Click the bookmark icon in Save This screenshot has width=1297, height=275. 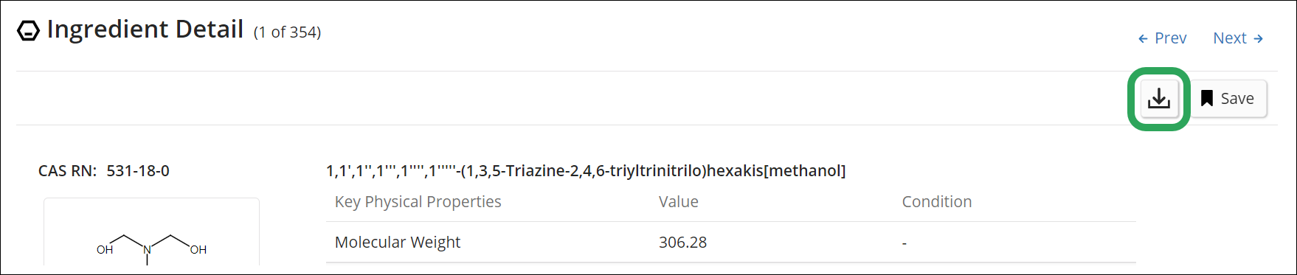pos(1207,99)
